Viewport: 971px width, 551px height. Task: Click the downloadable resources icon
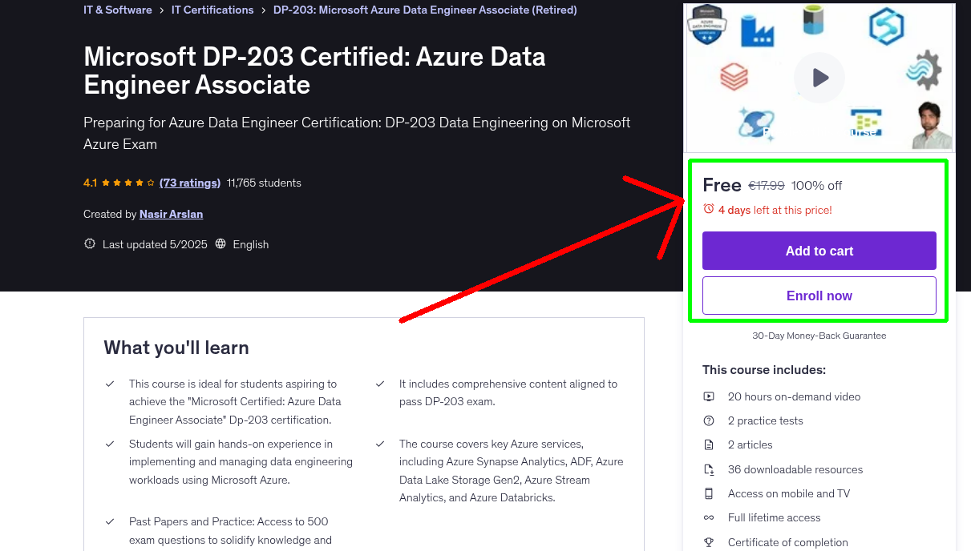(709, 469)
